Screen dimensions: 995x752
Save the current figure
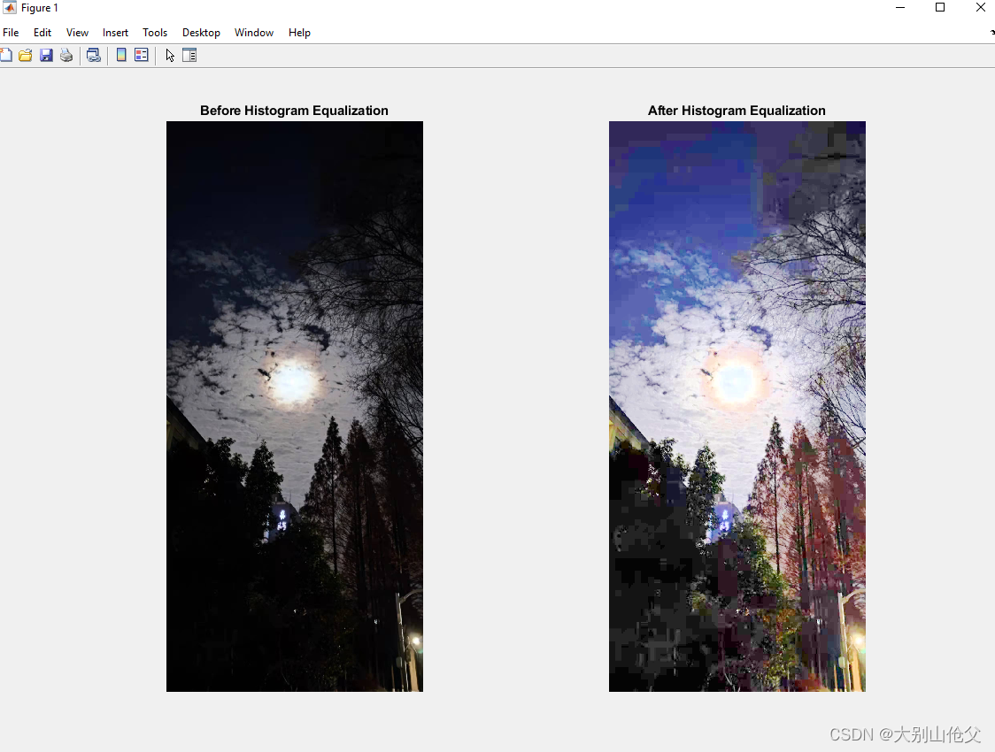pos(46,55)
